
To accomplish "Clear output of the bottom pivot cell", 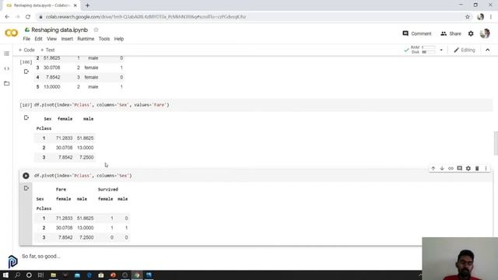I will click(x=26, y=188).
